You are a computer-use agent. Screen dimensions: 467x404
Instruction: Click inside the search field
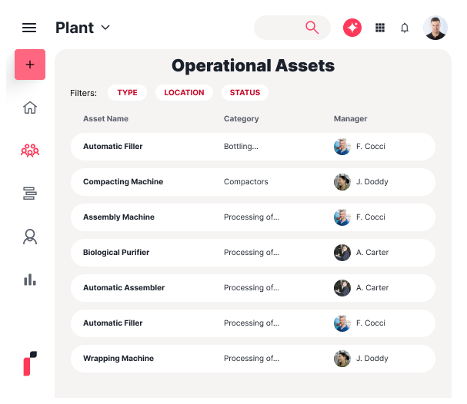282,28
